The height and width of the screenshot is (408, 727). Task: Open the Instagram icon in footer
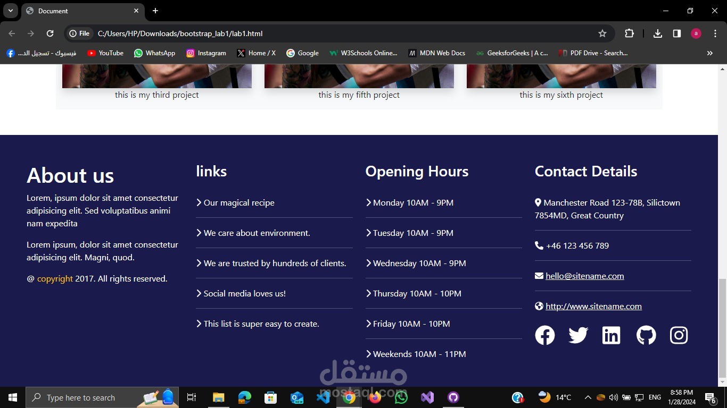(x=679, y=335)
